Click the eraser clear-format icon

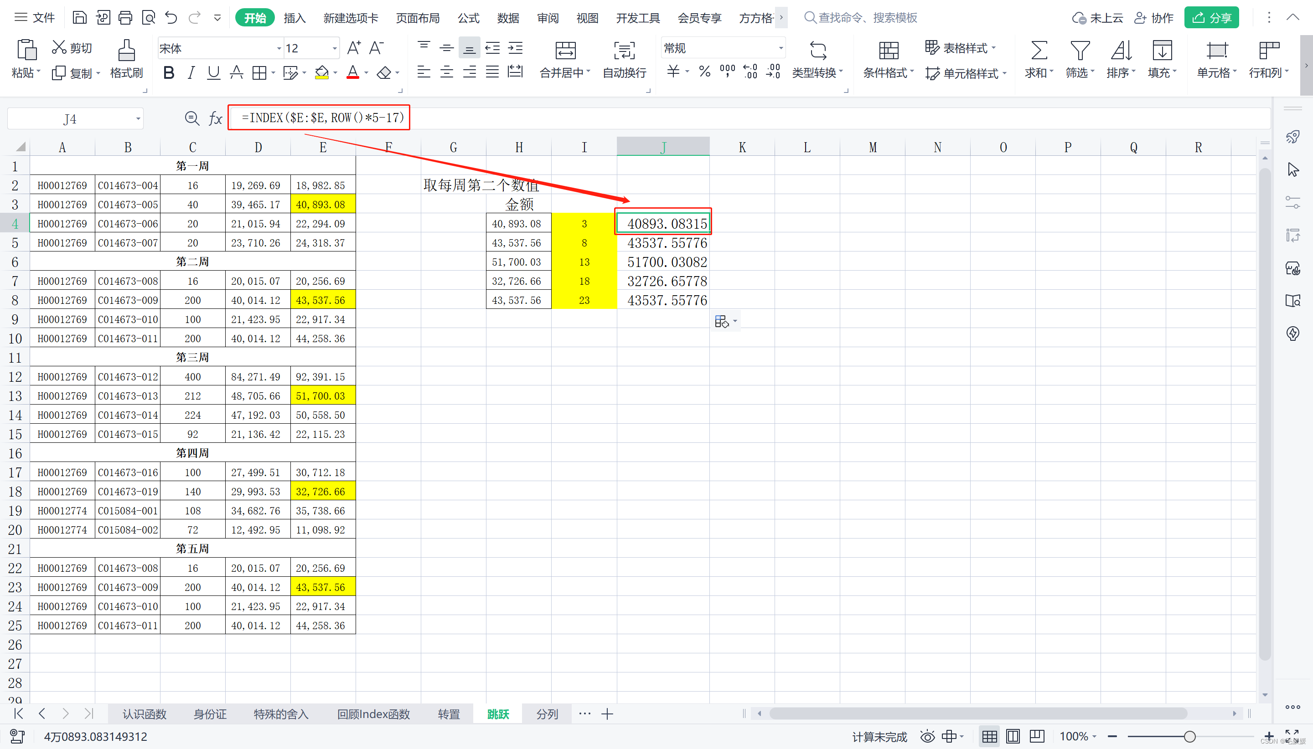click(384, 73)
